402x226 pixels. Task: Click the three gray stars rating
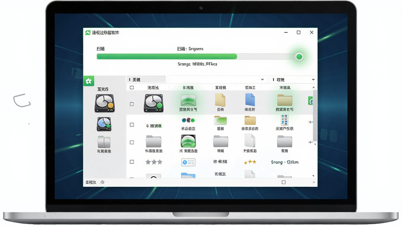point(154,162)
